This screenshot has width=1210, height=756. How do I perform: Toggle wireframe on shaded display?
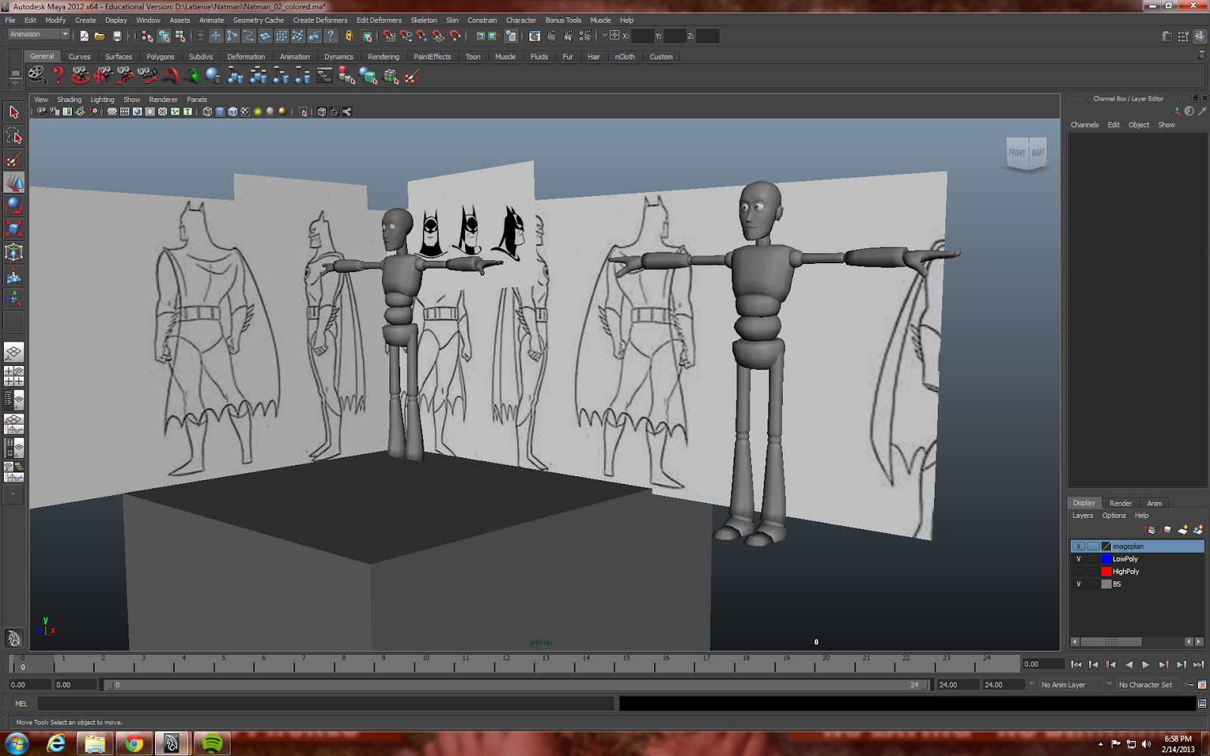232,111
